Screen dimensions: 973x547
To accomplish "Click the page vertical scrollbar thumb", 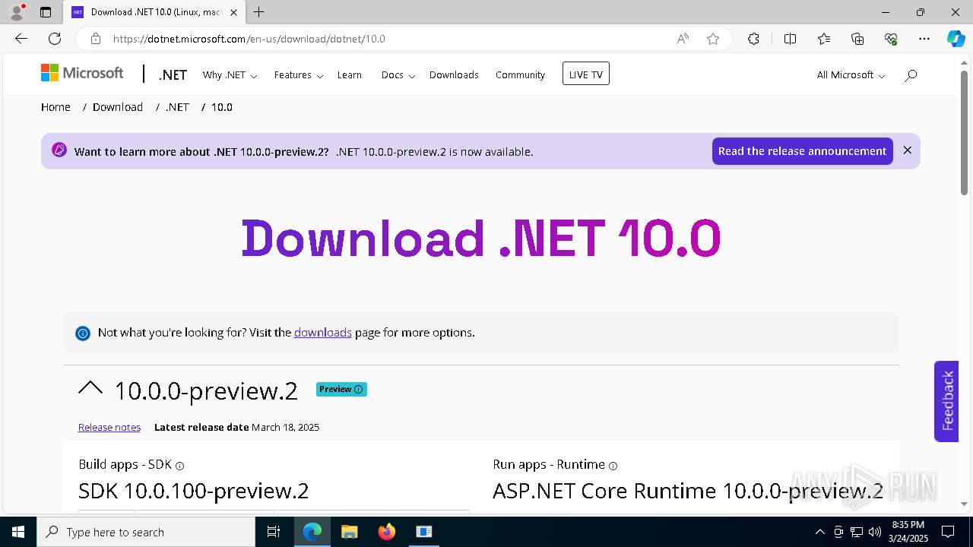I will (965, 133).
